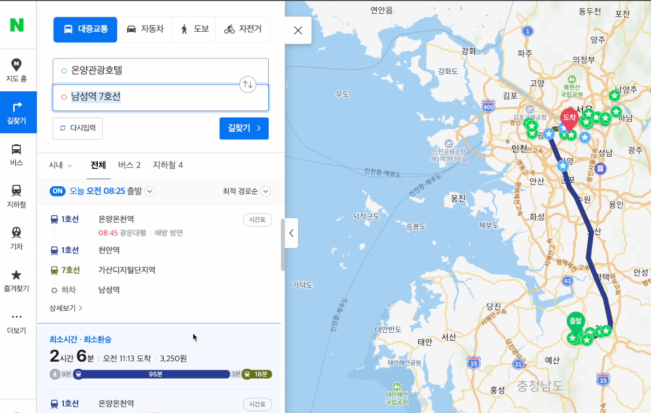The width and height of the screenshot is (651, 413).
Task: Select 대중교통 transit mode
Action: pyautogui.click(x=85, y=29)
